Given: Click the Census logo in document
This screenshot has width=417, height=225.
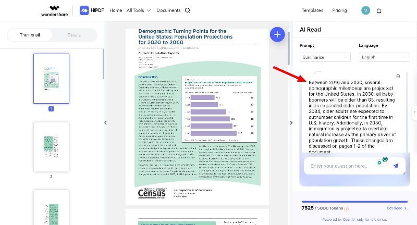Looking at the screenshot, I should [x=152, y=193].
